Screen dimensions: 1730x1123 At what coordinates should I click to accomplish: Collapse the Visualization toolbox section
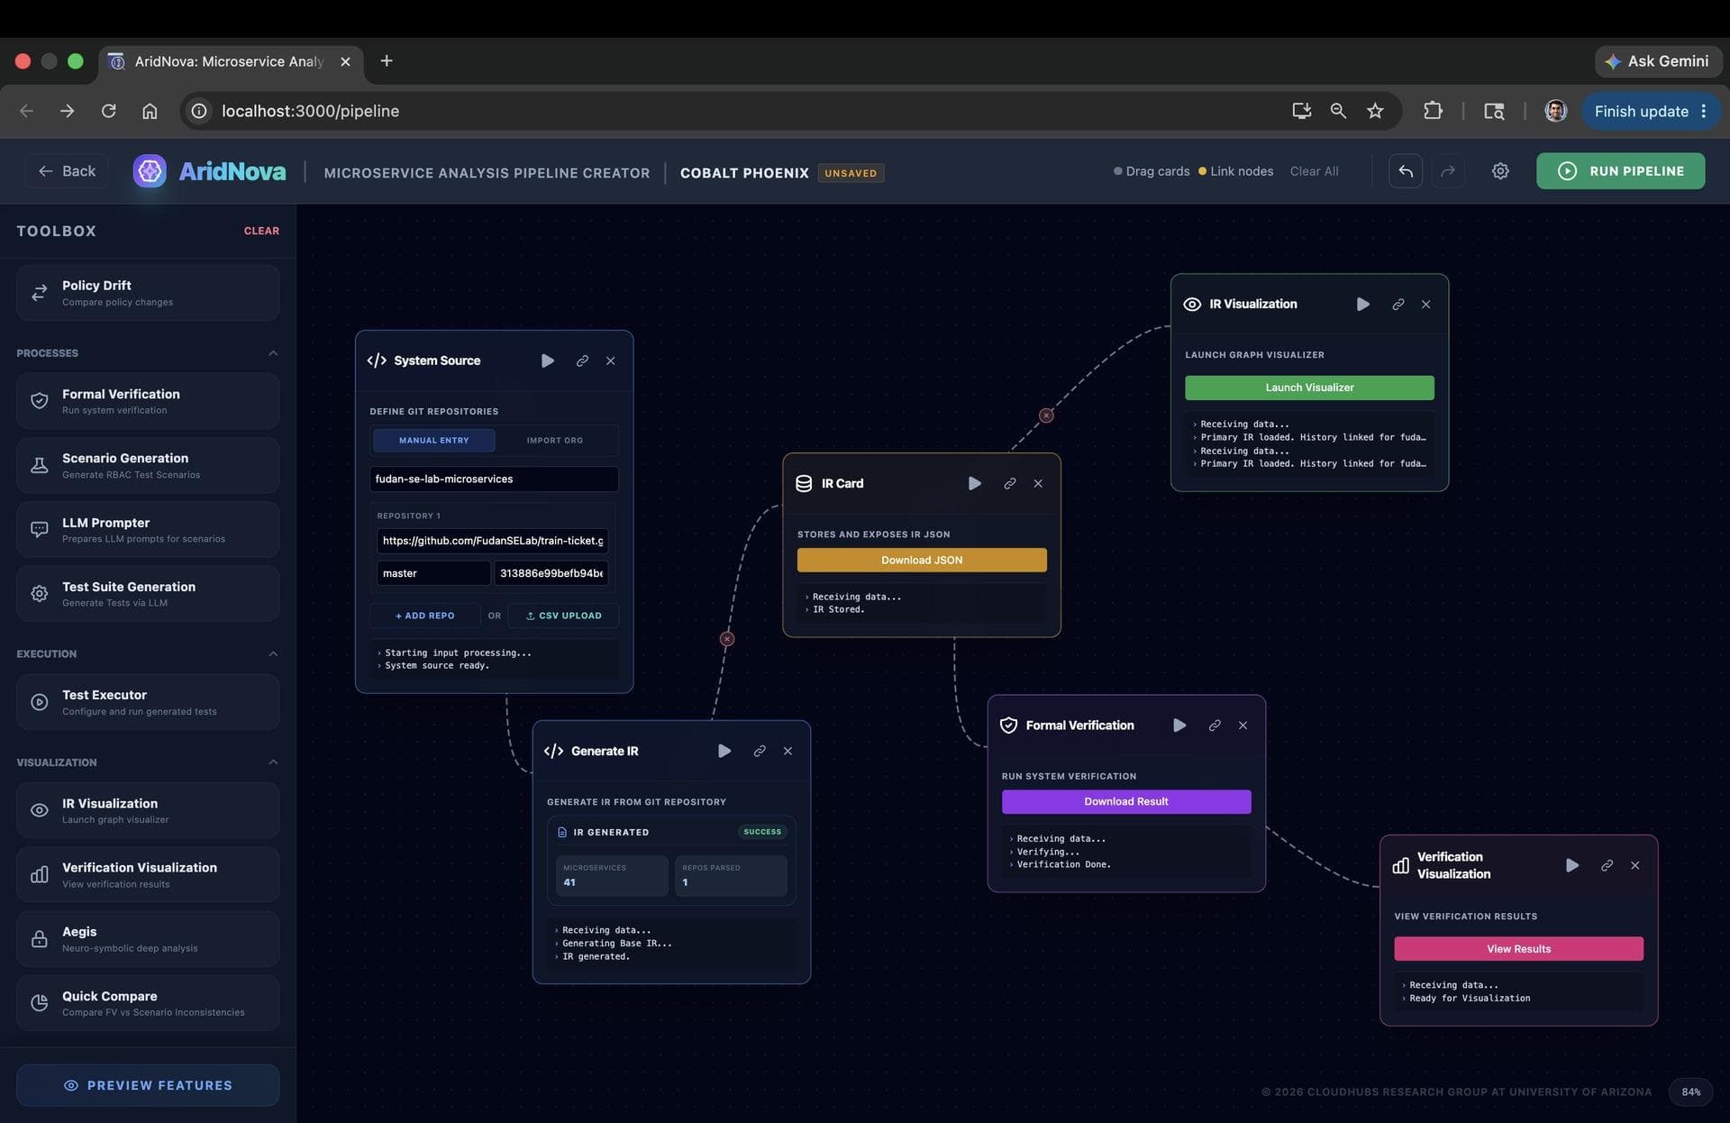click(x=273, y=762)
